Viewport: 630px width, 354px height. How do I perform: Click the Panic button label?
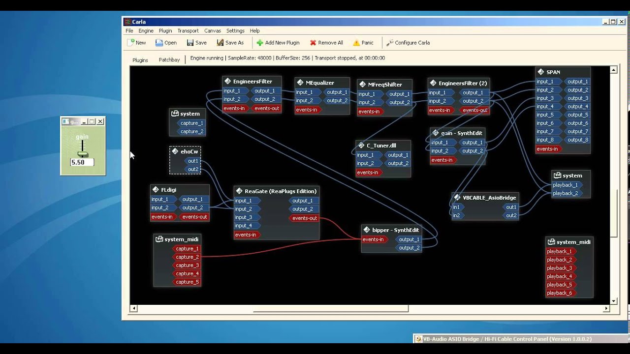point(368,43)
